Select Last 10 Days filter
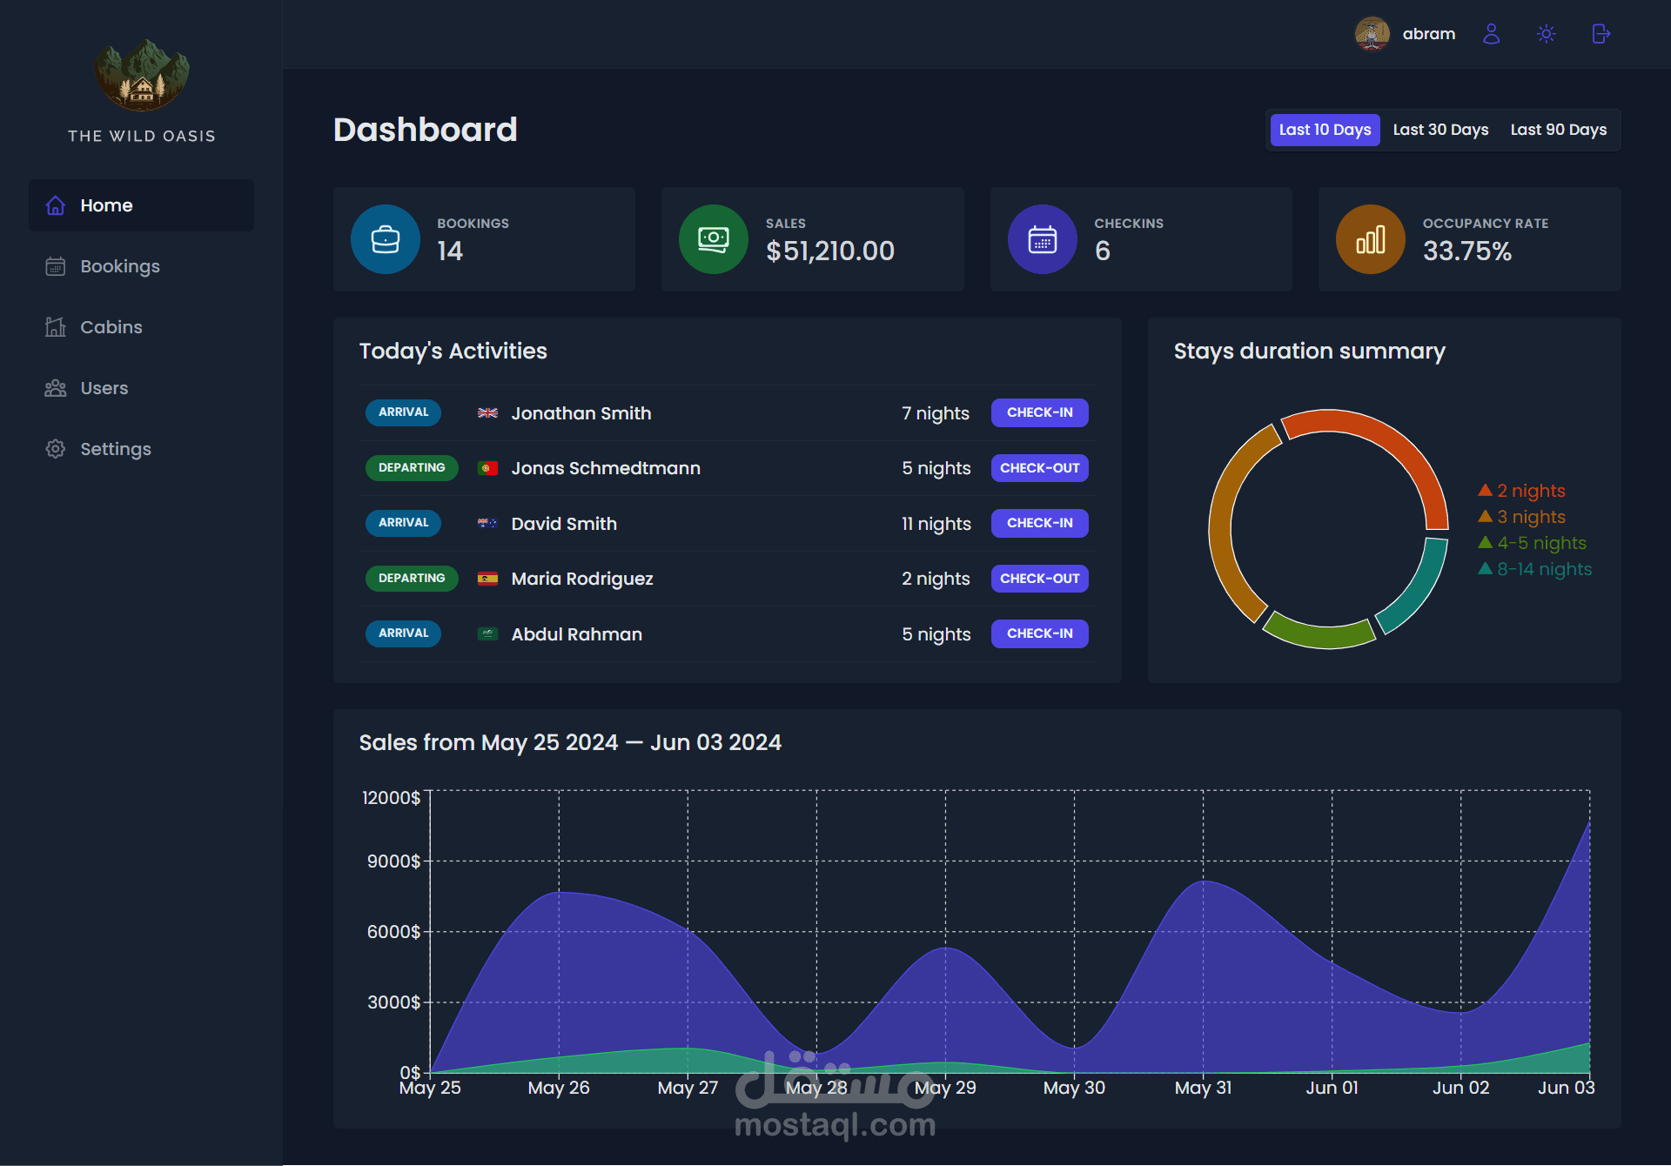The width and height of the screenshot is (1671, 1166). pyautogui.click(x=1324, y=130)
